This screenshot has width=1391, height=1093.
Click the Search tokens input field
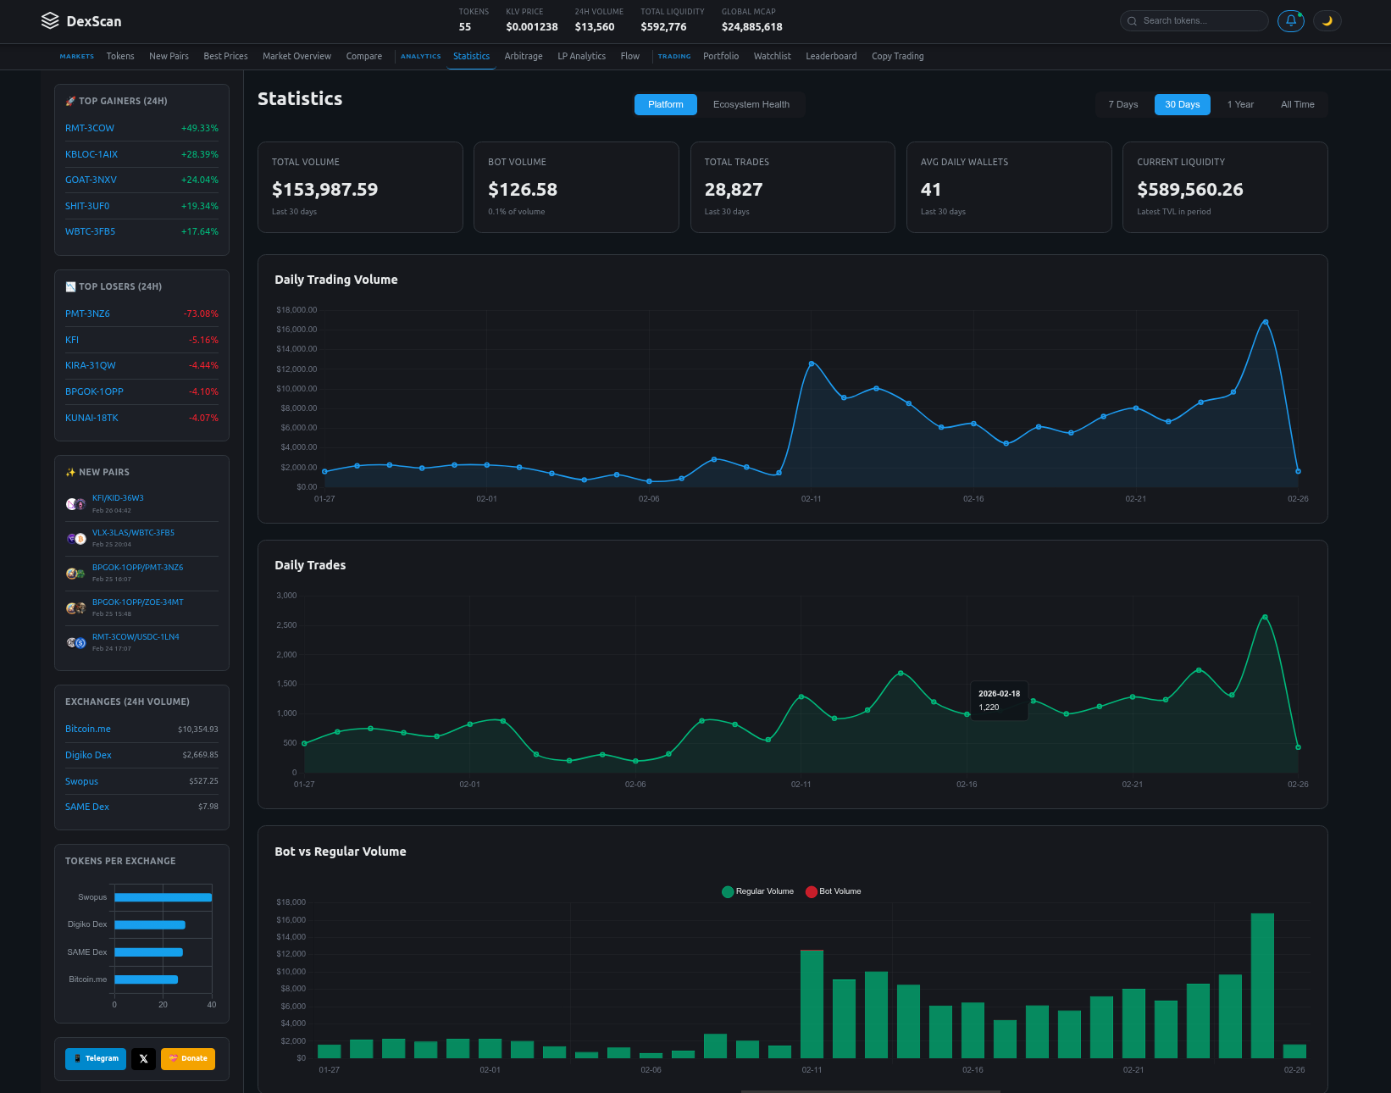coord(1199,21)
